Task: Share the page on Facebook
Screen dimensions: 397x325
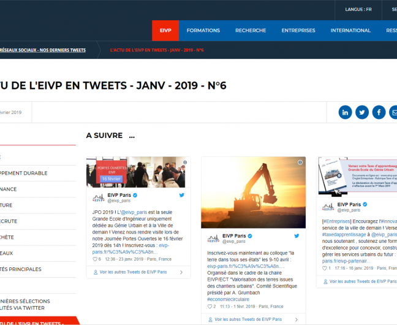Action: pos(379,112)
